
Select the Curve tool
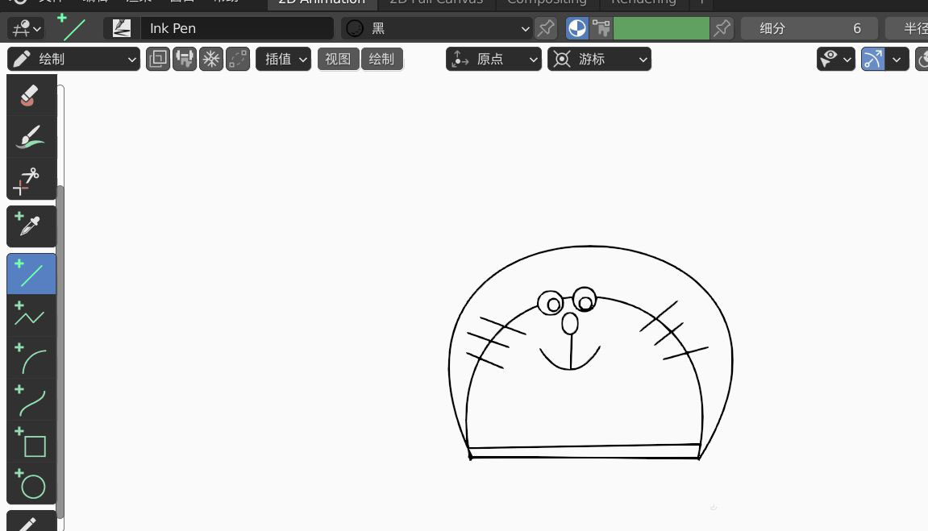(x=31, y=399)
